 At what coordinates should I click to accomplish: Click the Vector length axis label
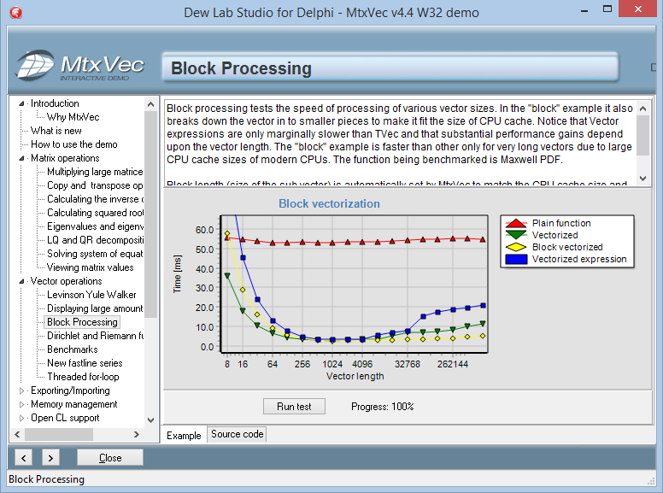355,376
